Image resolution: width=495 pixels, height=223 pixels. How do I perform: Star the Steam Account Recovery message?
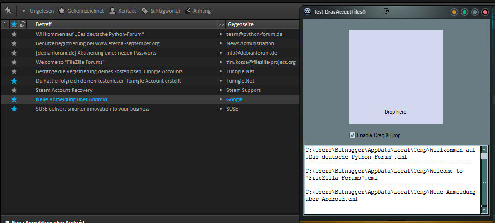[14, 90]
